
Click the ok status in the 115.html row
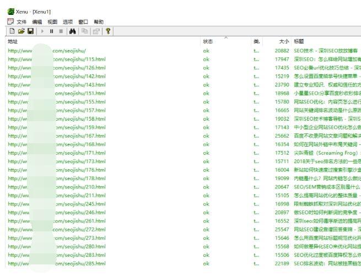click(206, 59)
